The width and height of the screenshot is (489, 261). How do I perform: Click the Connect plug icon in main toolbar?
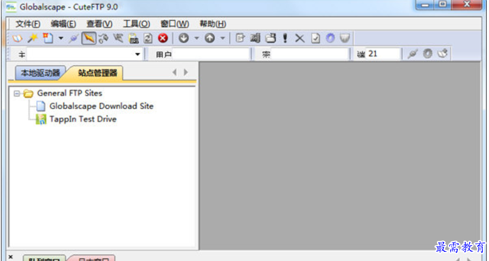74,38
